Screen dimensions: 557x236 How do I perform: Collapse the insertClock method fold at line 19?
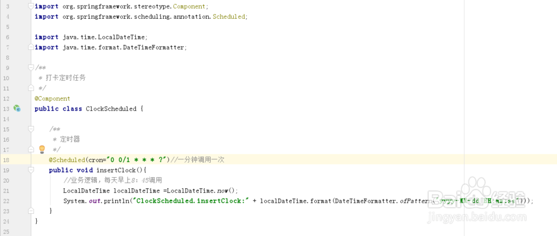pyautogui.click(x=31, y=170)
